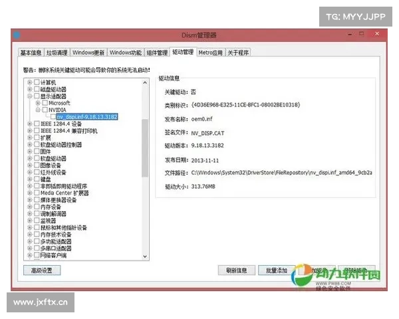This screenshot has height=319, width=399.
Task: Click the release date 2013-11-11
Action: 205,161
